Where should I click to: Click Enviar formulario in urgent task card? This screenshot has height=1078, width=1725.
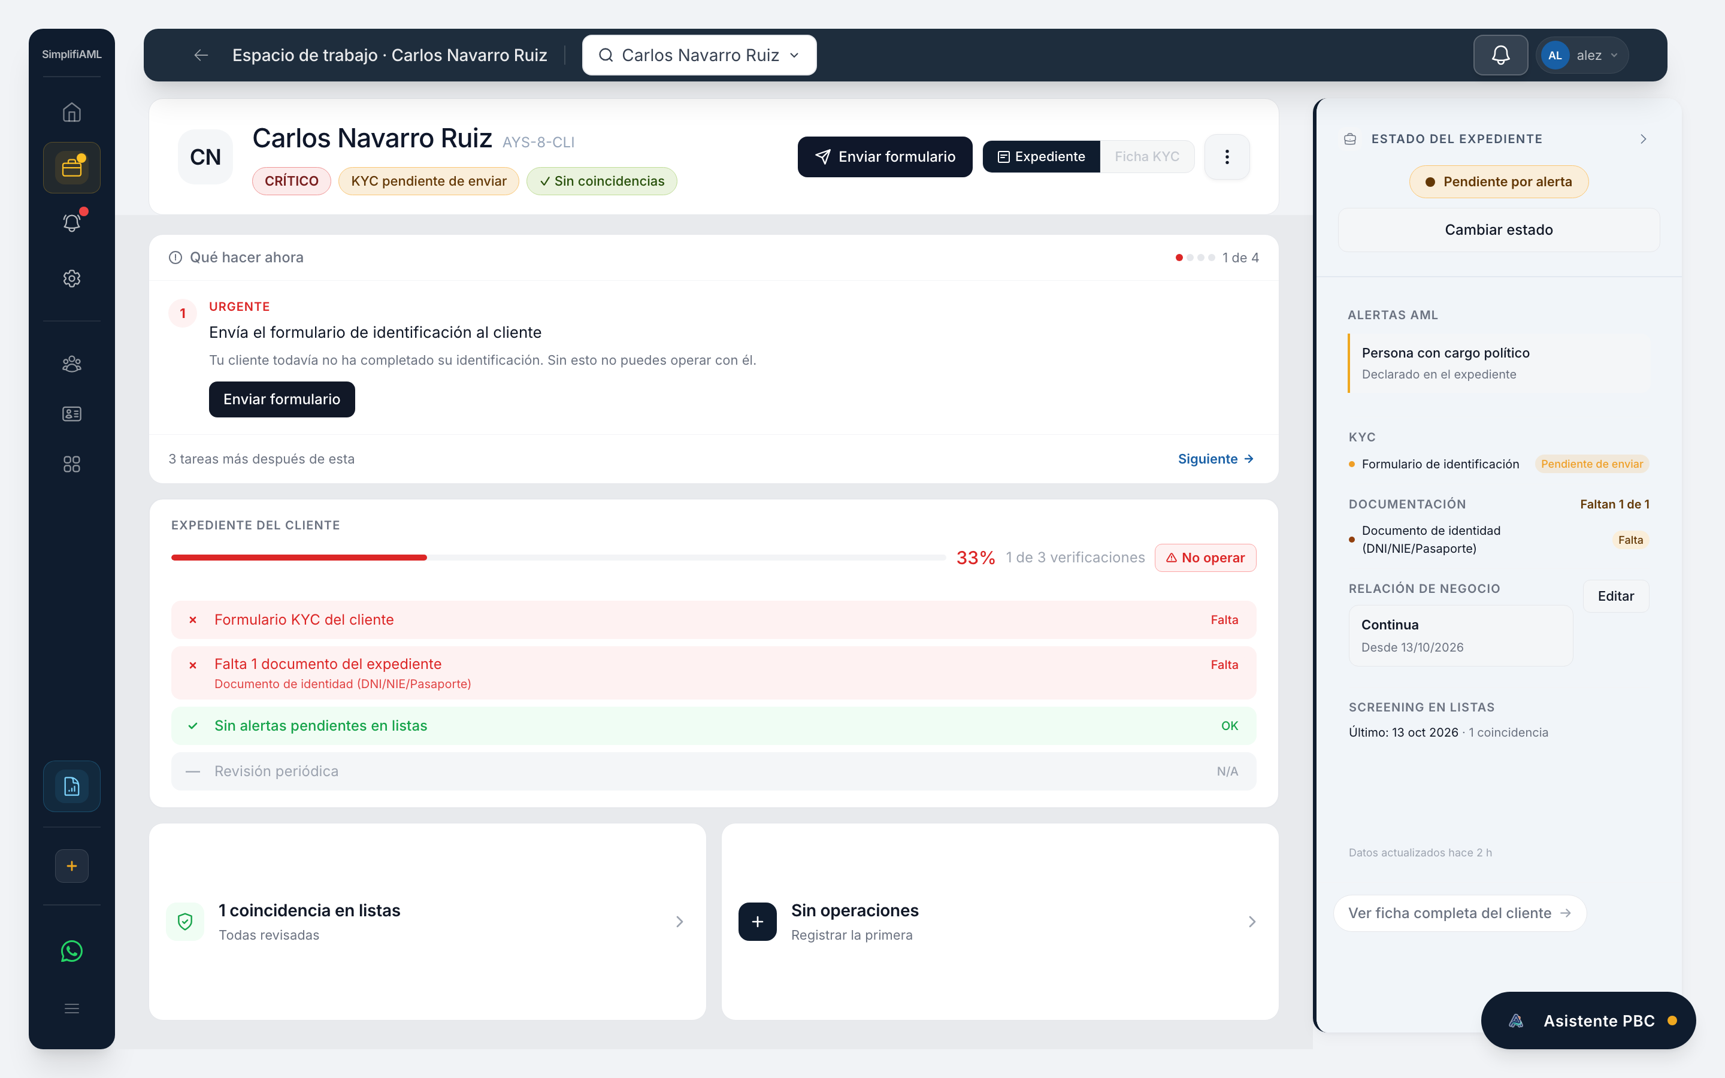click(x=282, y=399)
